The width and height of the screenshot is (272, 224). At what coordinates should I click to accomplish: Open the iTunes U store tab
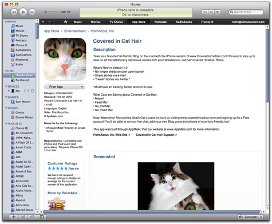(x=207, y=22)
